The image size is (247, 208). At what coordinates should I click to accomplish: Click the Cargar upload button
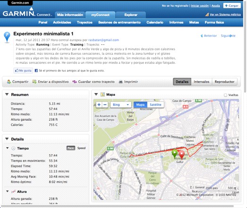pos(232,6)
